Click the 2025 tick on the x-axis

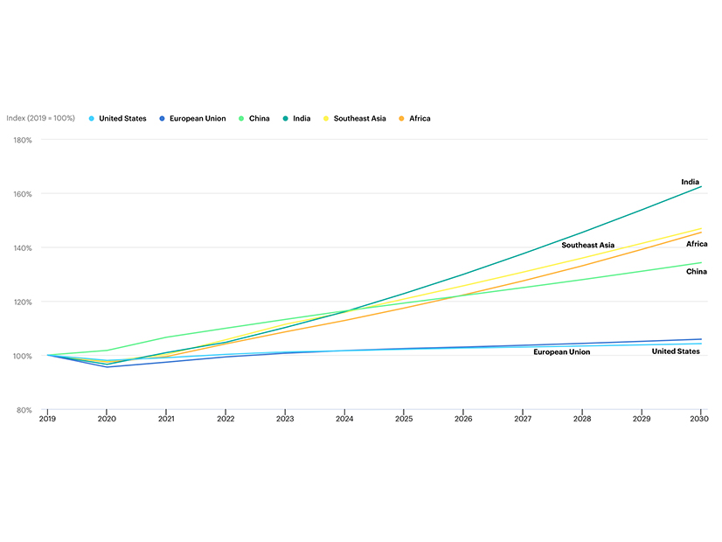point(404,420)
